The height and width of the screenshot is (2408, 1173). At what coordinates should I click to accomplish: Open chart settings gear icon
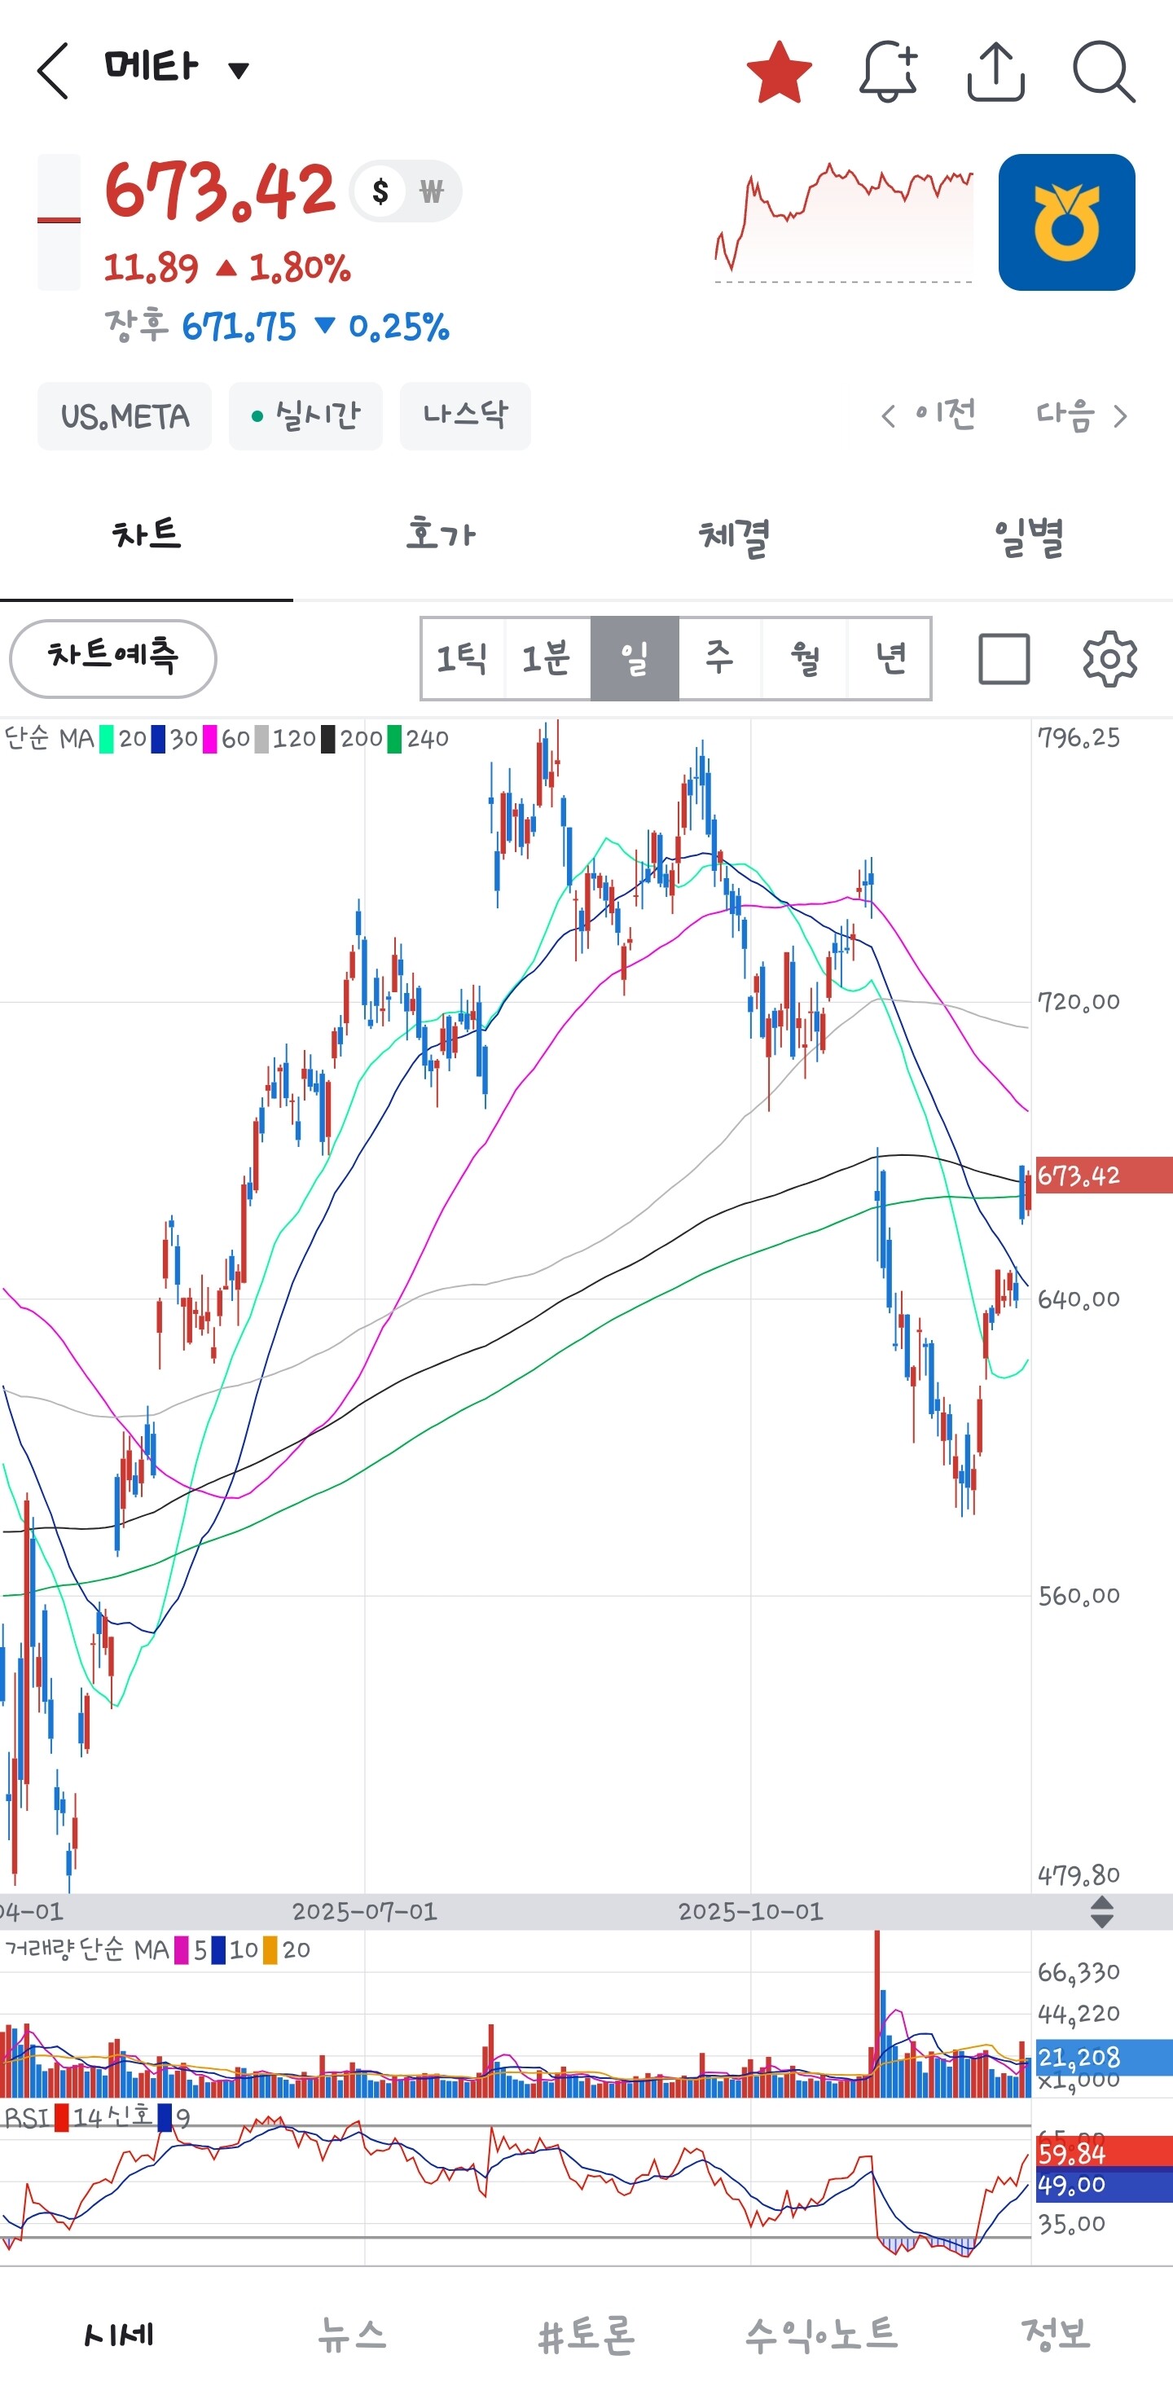pos(1109,659)
